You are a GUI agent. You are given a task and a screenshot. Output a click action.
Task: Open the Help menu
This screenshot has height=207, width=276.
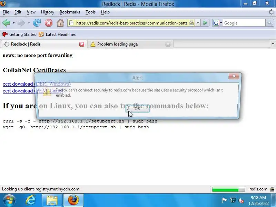point(105,12)
